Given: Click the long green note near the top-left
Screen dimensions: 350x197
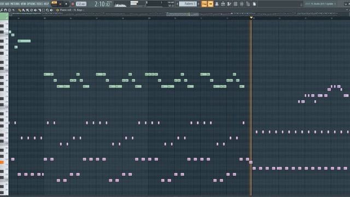Looking at the screenshot, I should click(x=24, y=41).
